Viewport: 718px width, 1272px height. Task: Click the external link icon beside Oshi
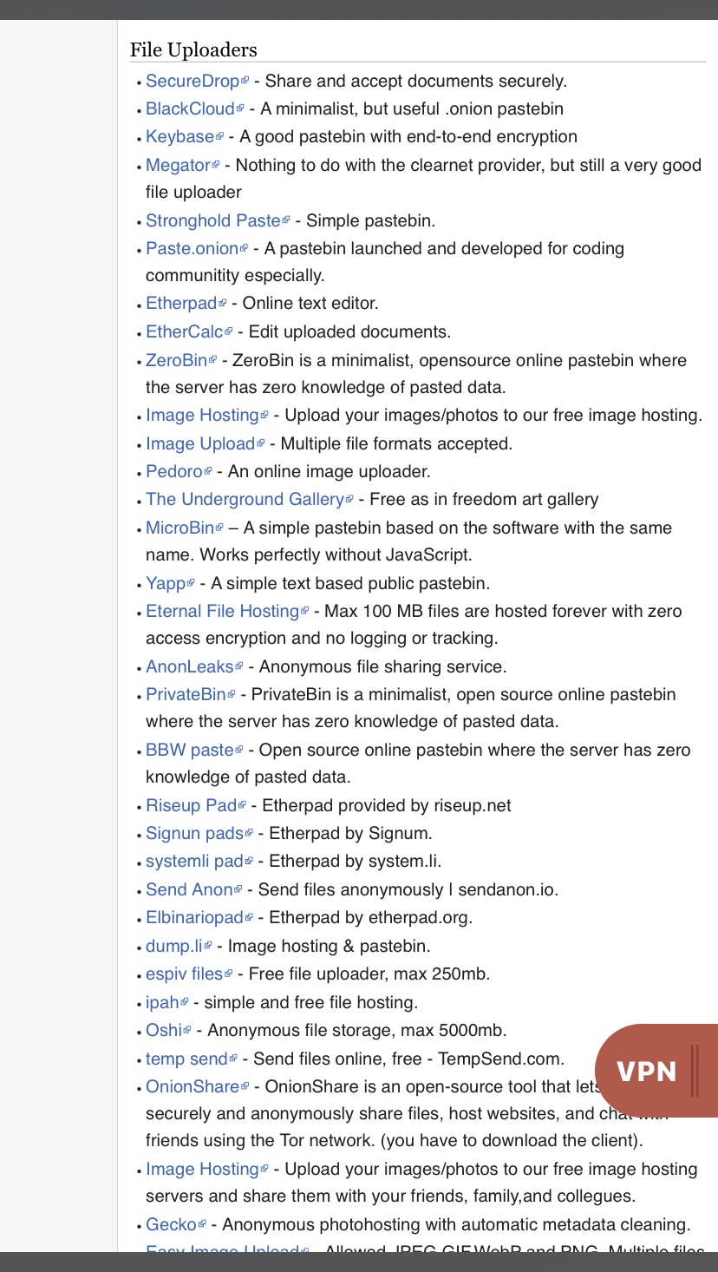[x=187, y=1030]
